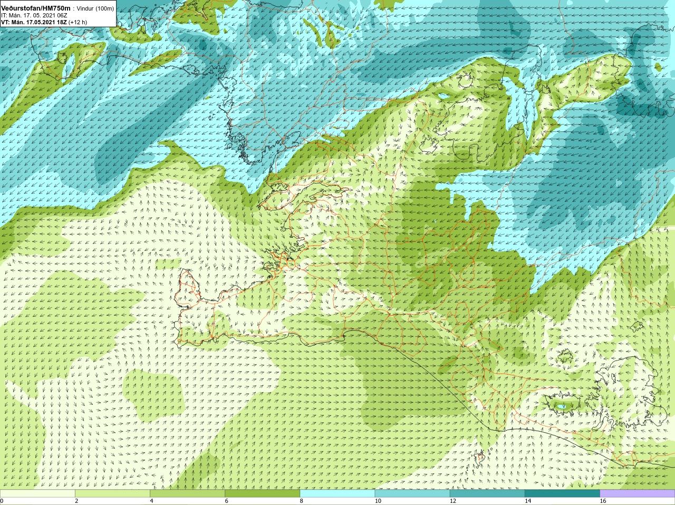Screen dimensions: 675x505
Task: Click the dark green 6–8 legend swatch
Action: click(262, 493)
